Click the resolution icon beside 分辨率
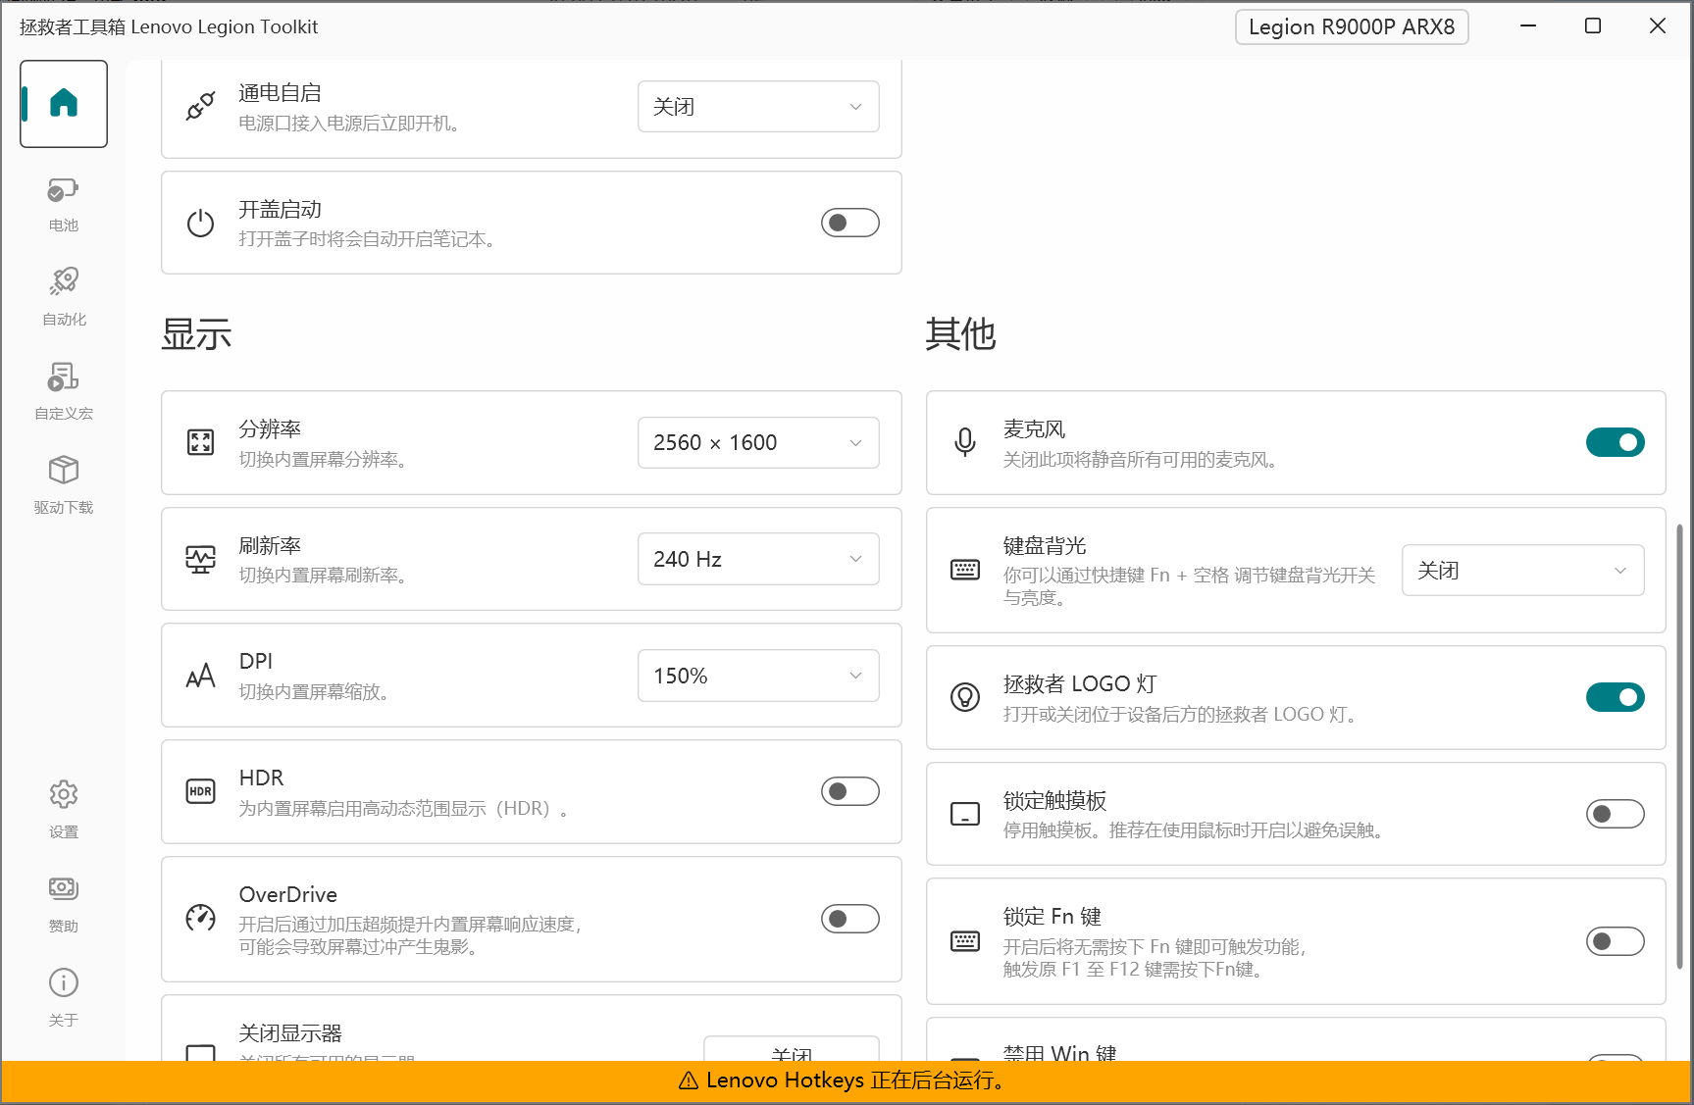This screenshot has height=1105, width=1694. (200, 442)
